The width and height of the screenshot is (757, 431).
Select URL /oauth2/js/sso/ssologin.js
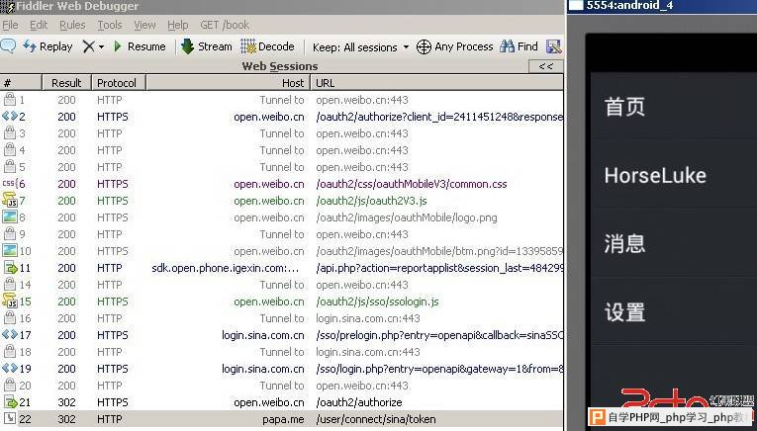[378, 302]
